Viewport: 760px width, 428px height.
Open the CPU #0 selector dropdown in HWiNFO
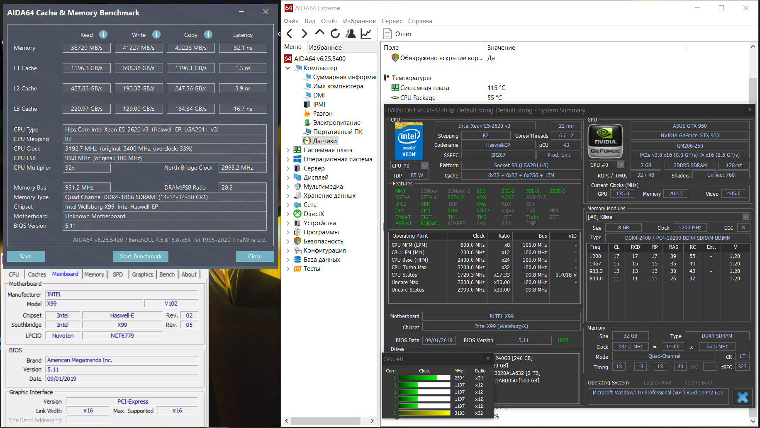click(x=424, y=165)
